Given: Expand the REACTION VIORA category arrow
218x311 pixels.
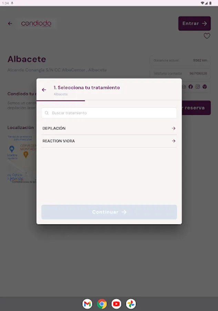Looking at the screenshot, I should (x=174, y=141).
